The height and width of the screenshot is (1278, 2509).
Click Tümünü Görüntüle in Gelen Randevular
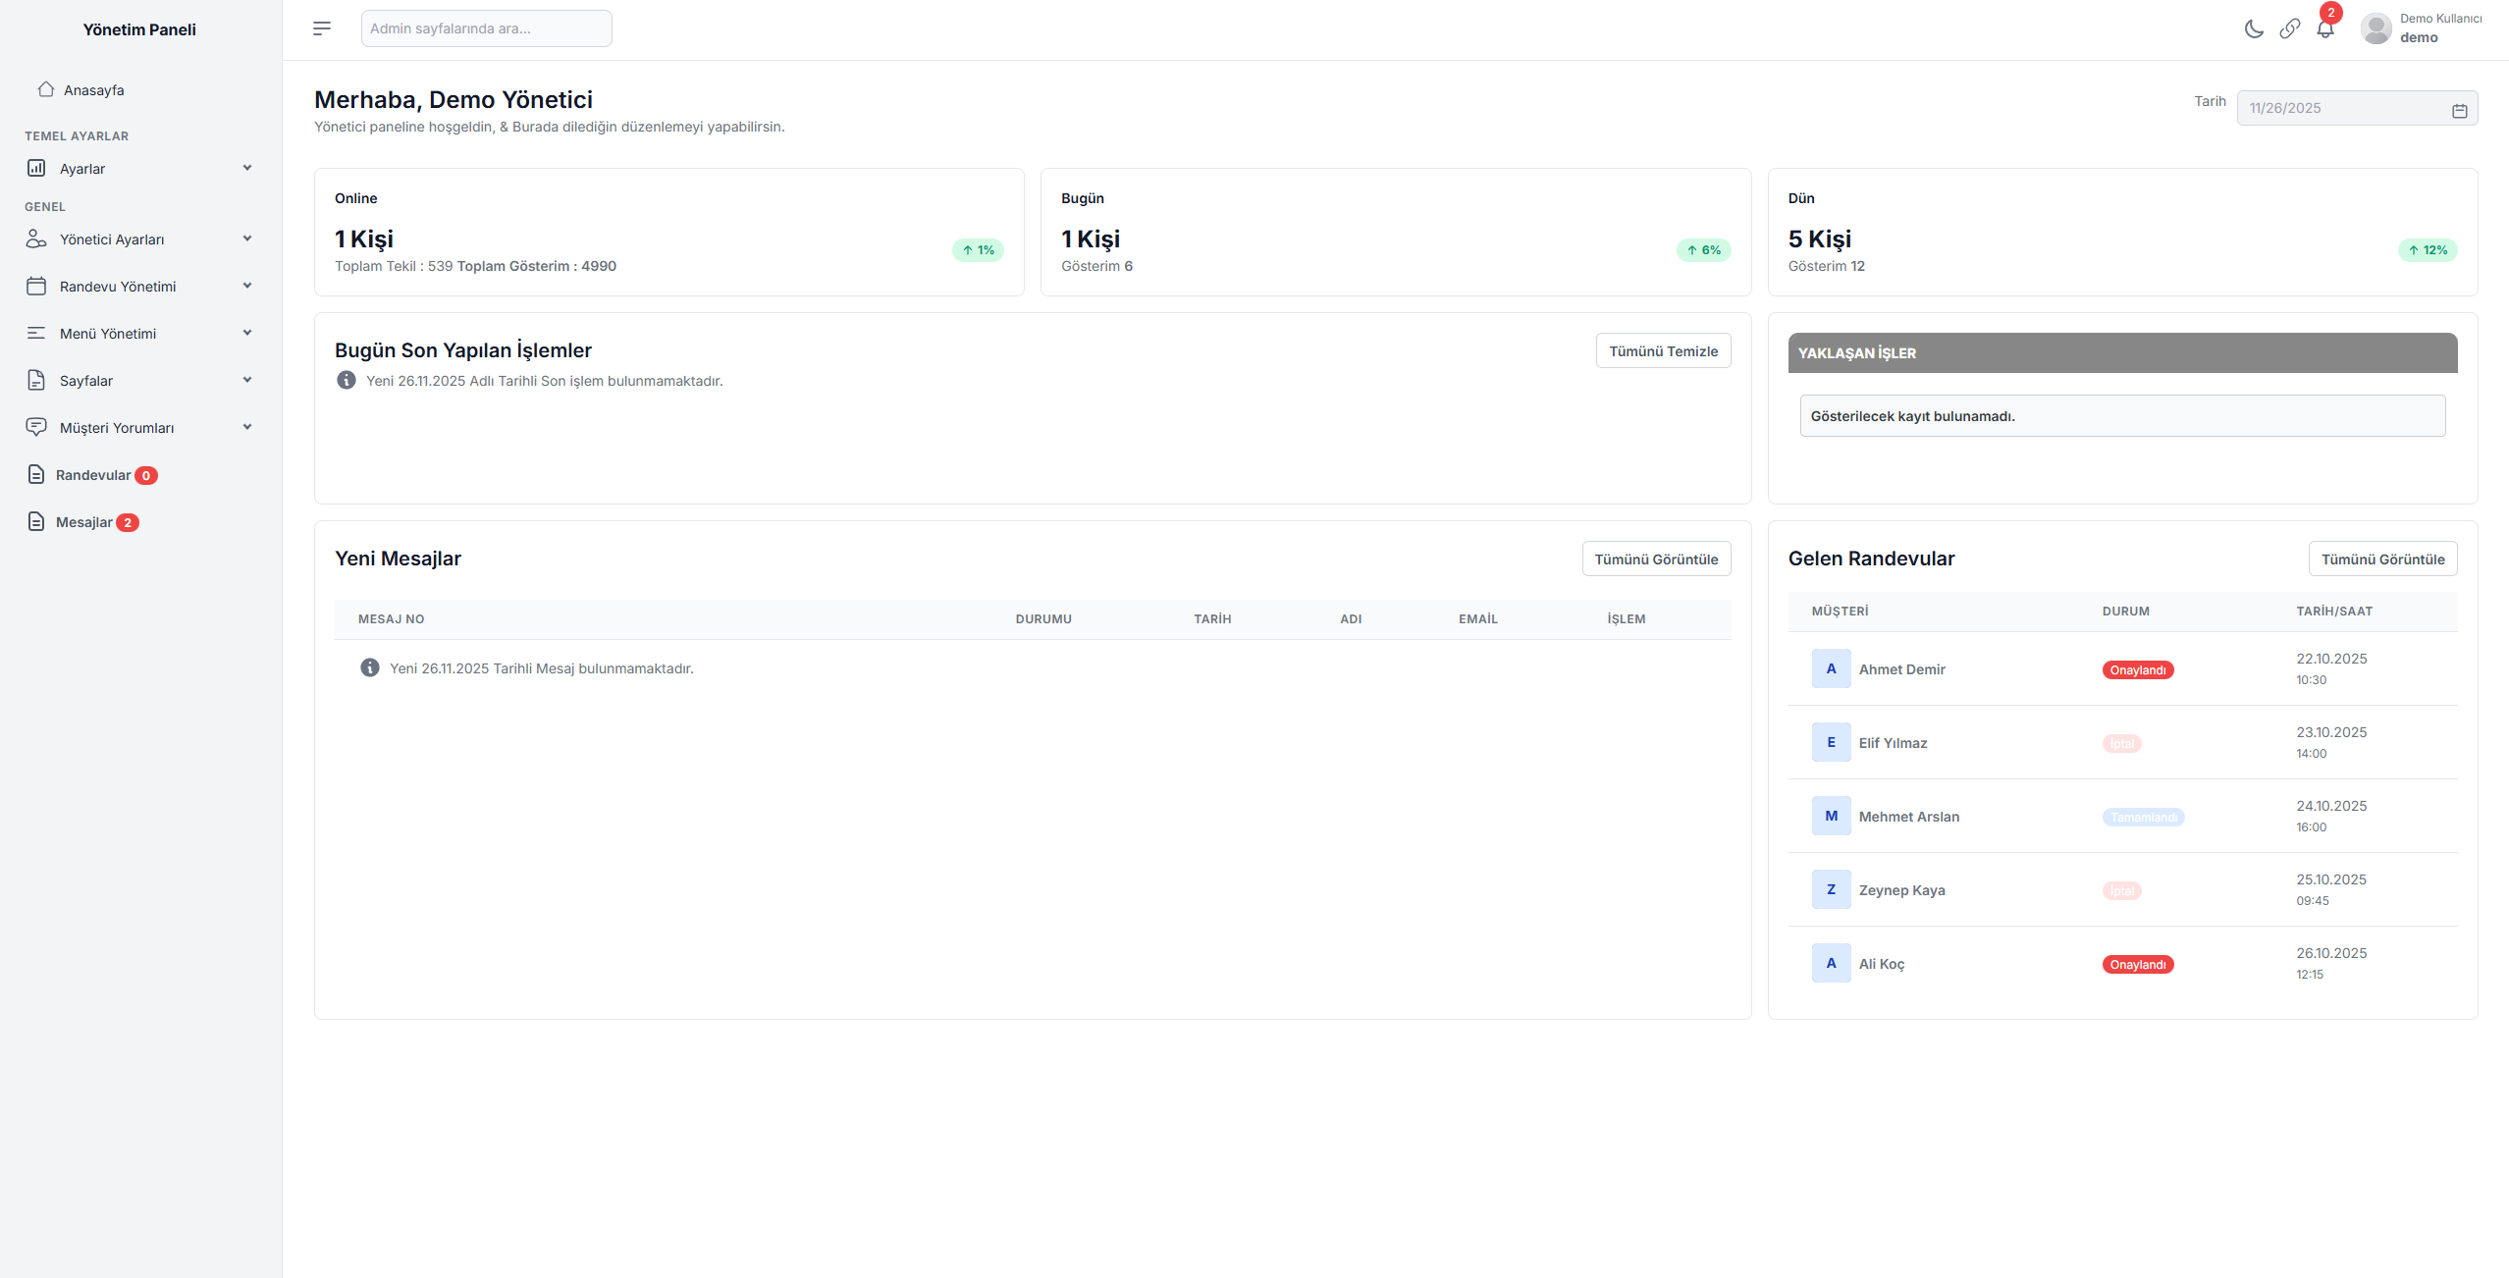click(2382, 559)
